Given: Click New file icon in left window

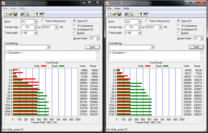Looking at the screenshot, I should [x=6, y=14].
